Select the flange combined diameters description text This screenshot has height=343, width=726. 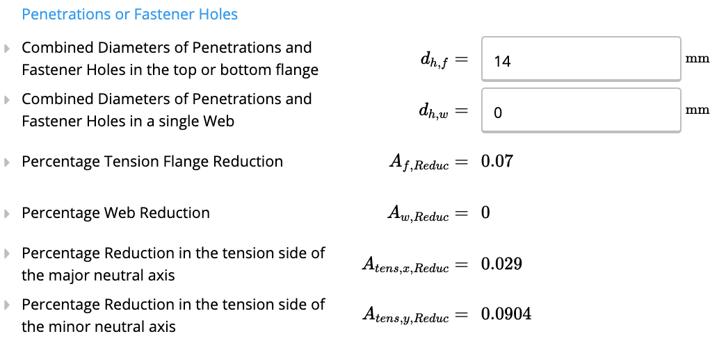coord(170,59)
